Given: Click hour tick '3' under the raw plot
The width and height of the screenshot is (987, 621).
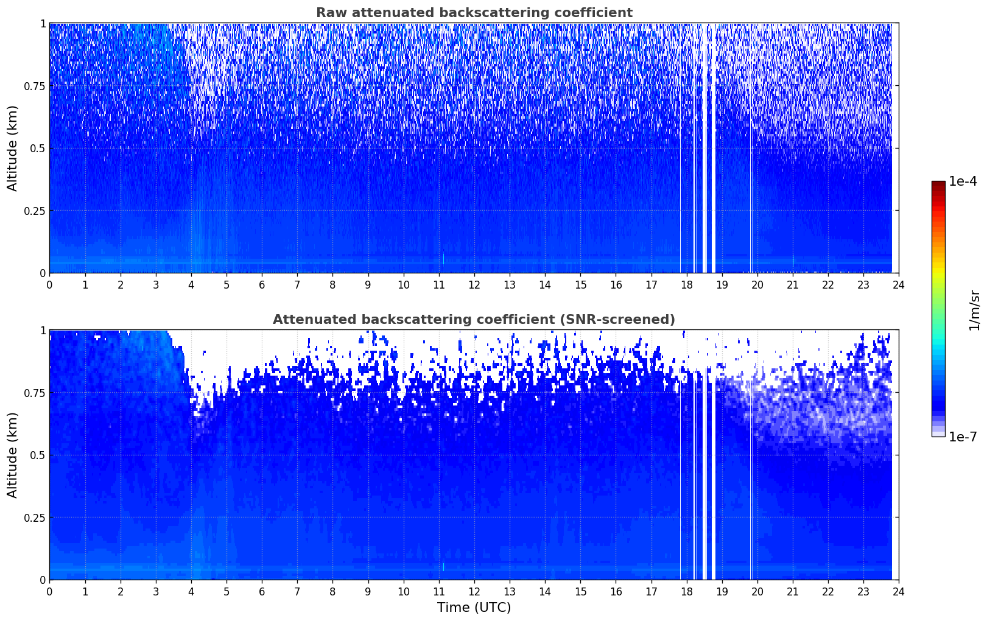Looking at the screenshot, I should 156,284.
